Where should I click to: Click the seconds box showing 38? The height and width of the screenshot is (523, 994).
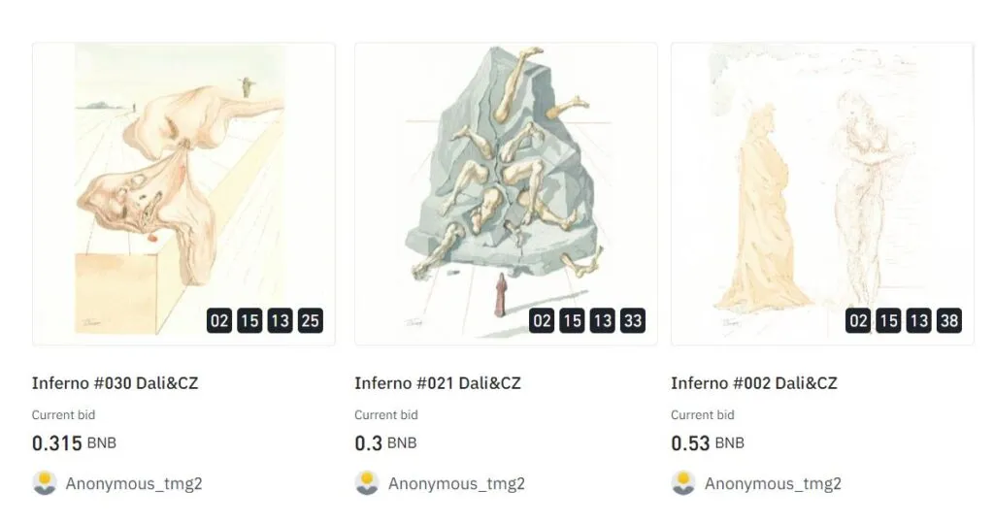coord(949,321)
